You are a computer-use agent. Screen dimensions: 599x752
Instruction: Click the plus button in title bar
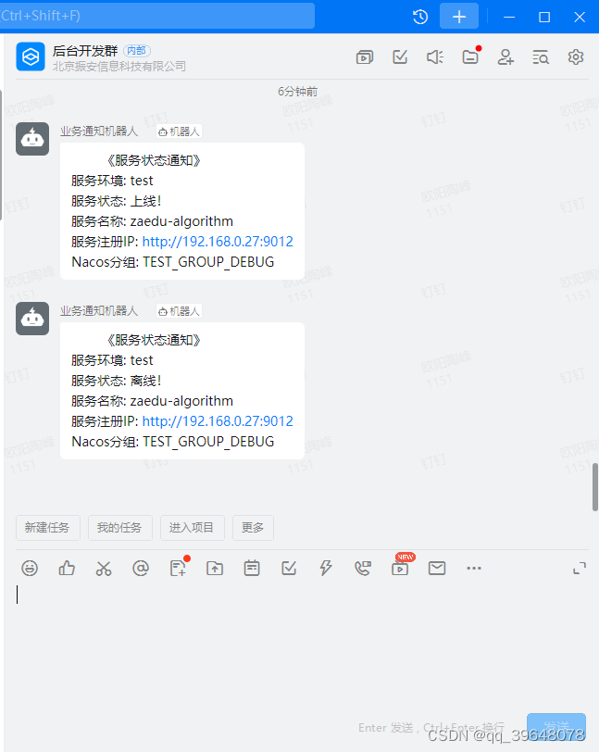[459, 17]
